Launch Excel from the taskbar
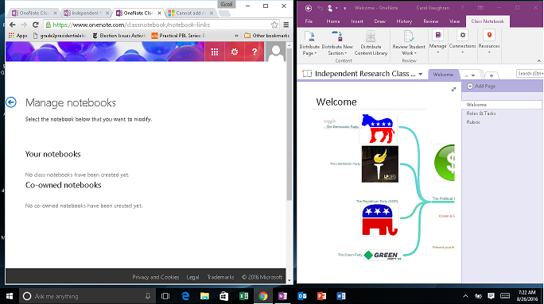The height and width of the screenshot is (304, 544). point(243,296)
